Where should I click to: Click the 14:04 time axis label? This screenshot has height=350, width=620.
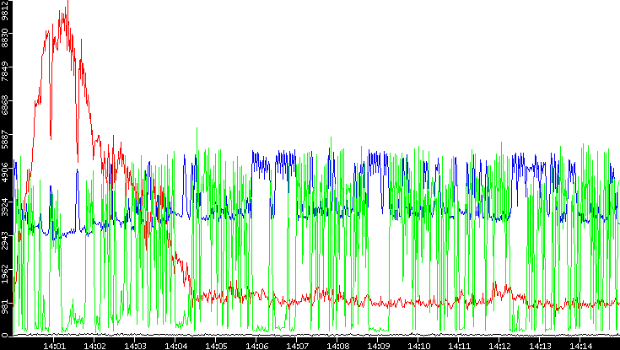[x=175, y=345]
